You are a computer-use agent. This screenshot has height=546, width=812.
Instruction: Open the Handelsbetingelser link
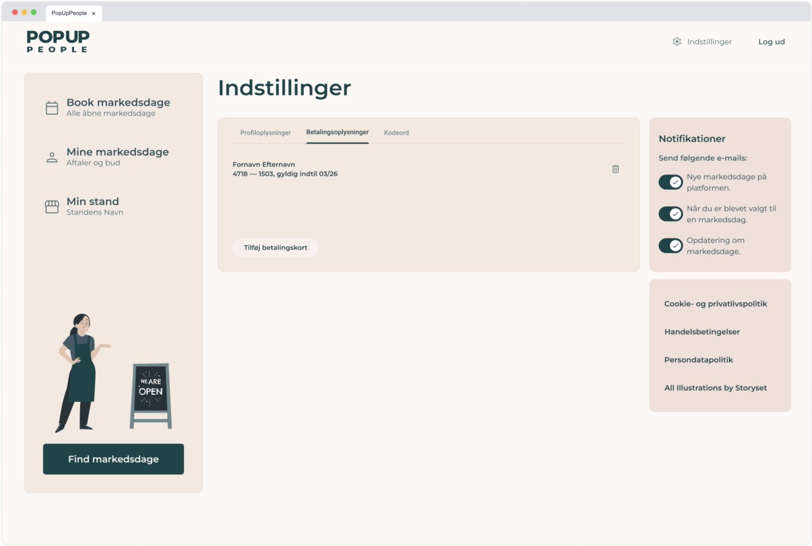701,332
